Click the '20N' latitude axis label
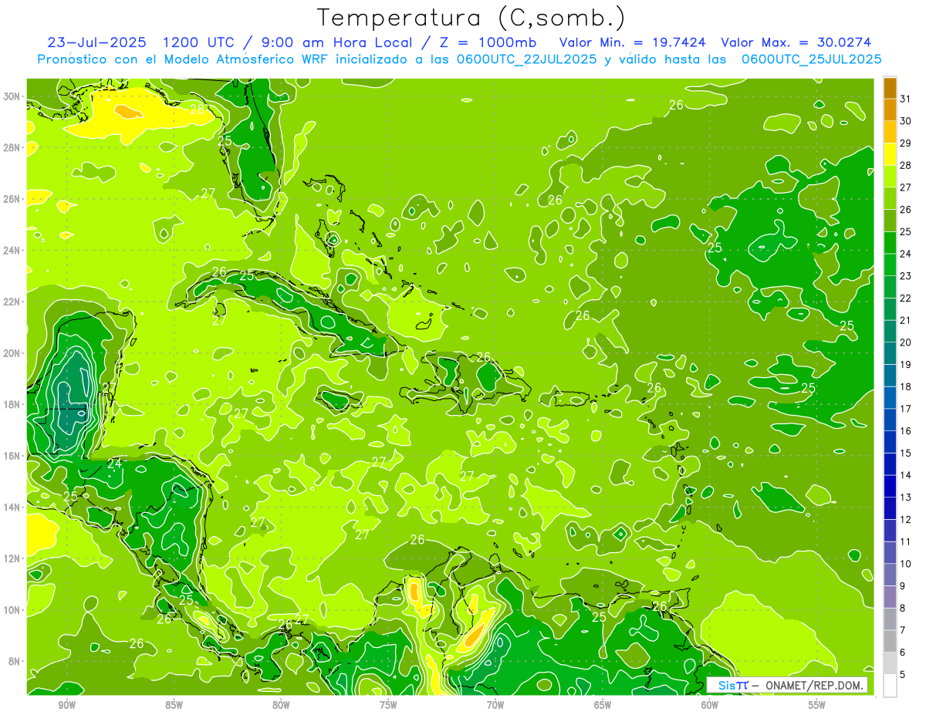The image size is (926, 715). tap(13, 353)
